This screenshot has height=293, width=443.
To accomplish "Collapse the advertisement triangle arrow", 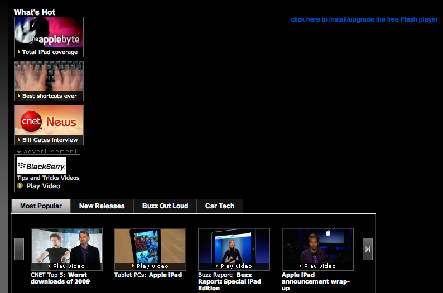I will [18, 152].
